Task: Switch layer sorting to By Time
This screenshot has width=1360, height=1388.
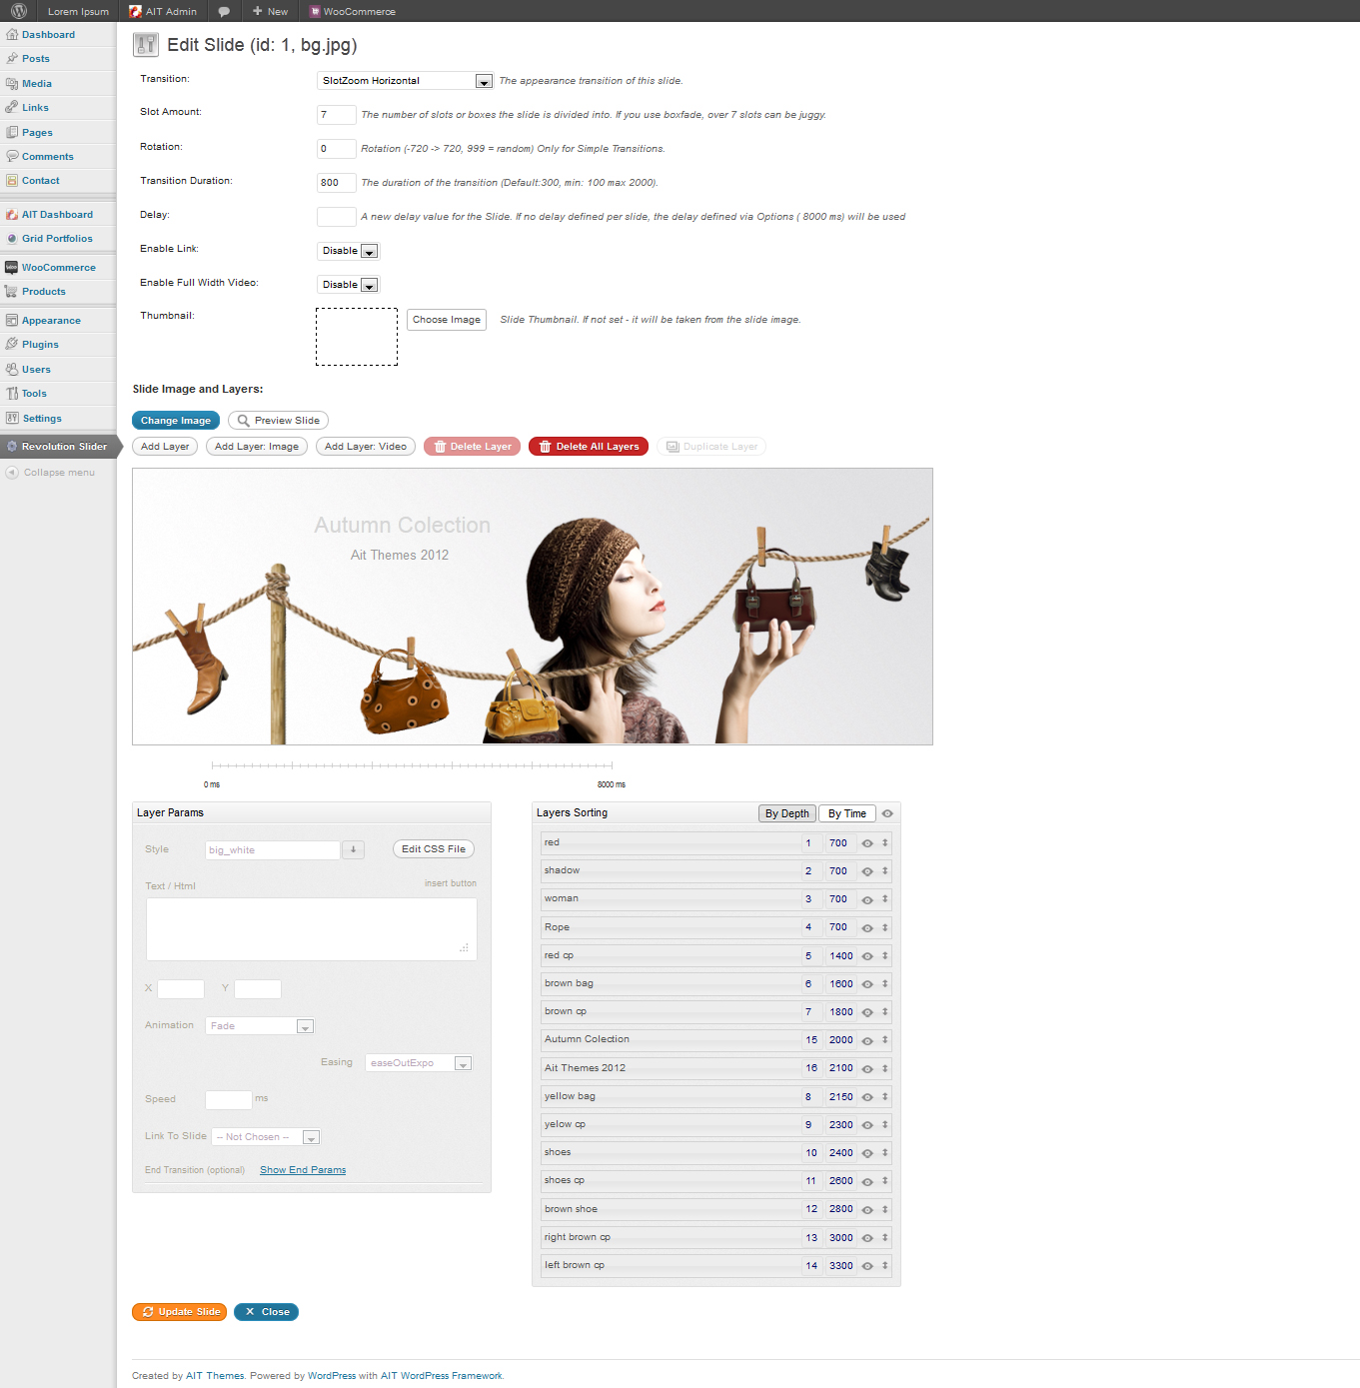Action: click(846, 813)
